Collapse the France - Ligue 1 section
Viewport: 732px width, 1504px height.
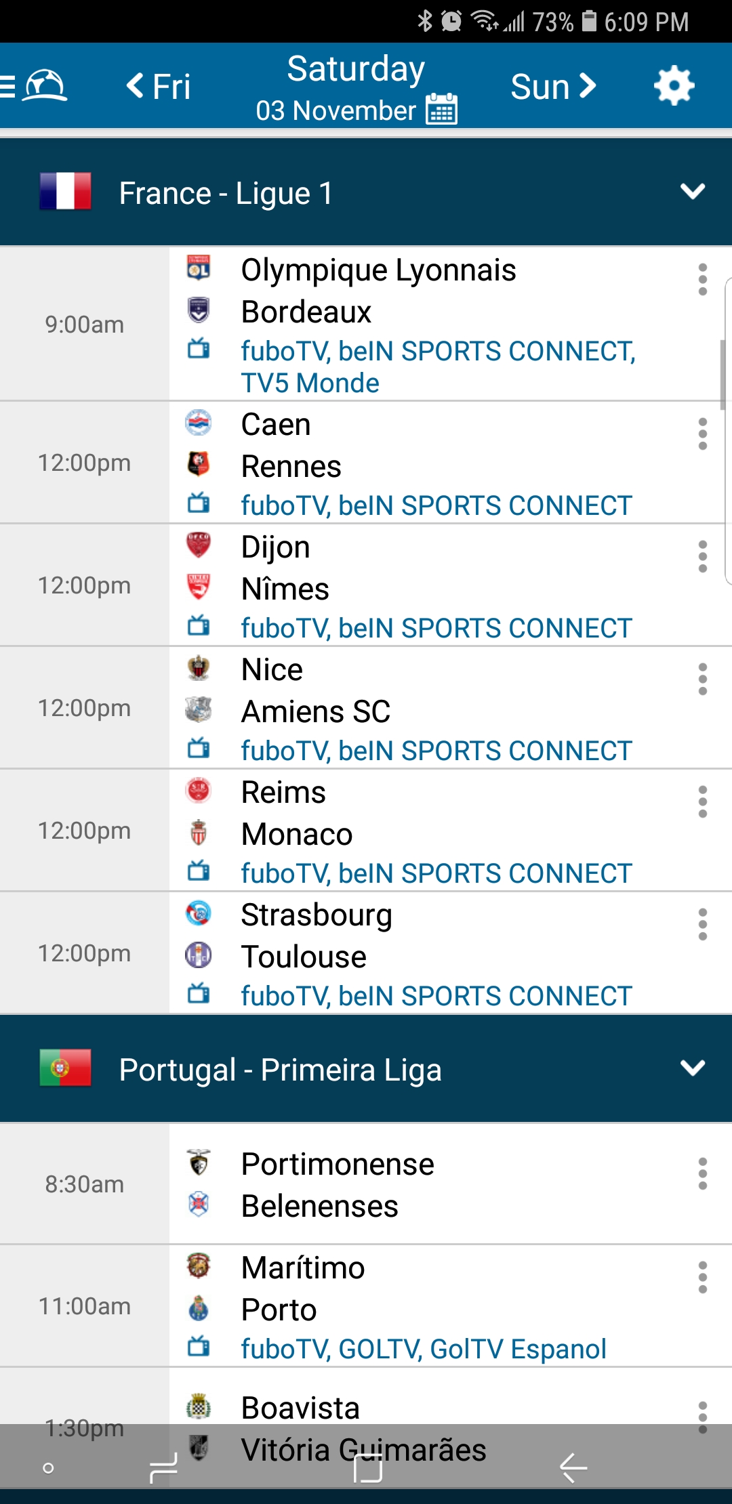coord(692,192)
